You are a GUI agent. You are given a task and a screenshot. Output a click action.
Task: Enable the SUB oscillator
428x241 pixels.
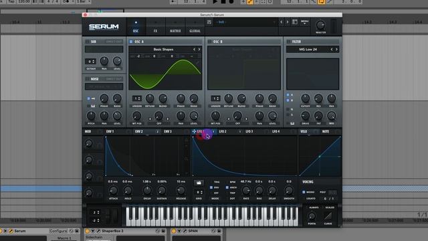tap(88, 42)
